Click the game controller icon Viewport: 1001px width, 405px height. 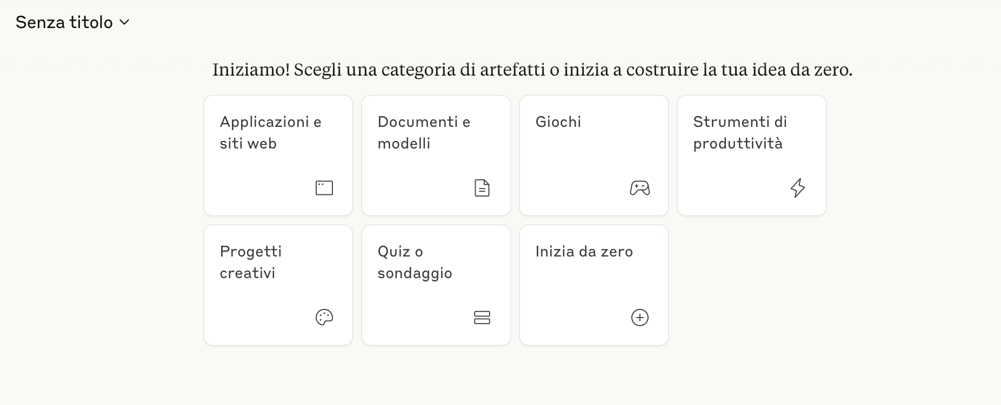639,188
